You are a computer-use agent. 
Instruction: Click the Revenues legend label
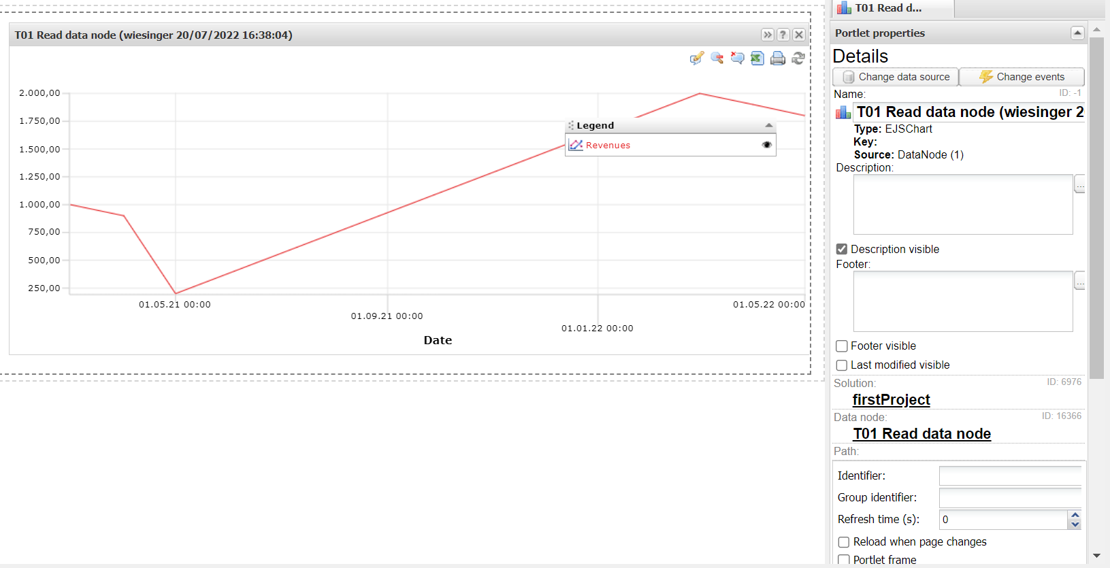pos(608,146)
